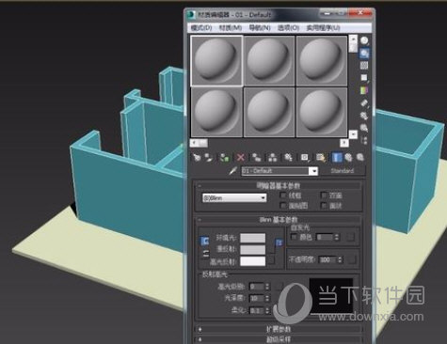Click the 漫反射 diffuse color swatch
The height and width of the screenshot is (344, 447).
tap(253, 249)
